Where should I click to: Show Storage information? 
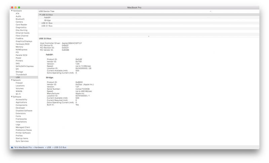[19, 72]
